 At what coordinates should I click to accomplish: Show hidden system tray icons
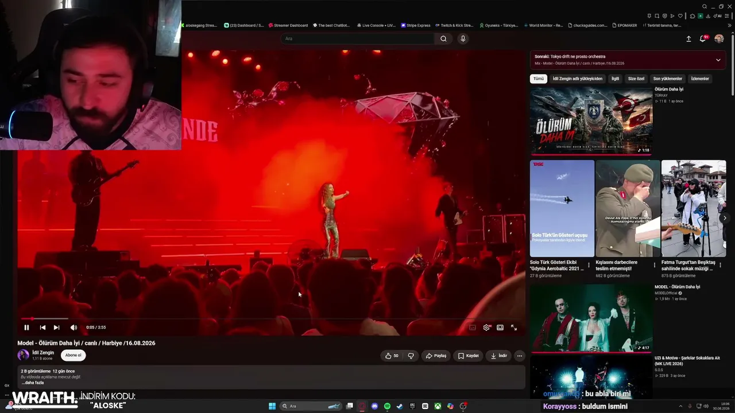681,406
